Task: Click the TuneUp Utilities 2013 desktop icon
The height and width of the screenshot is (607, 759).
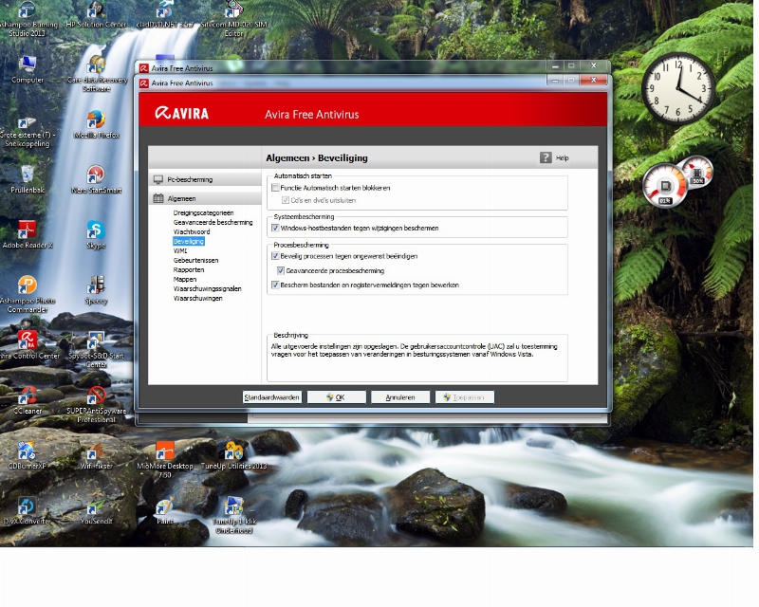Action: pyautogui.click(x=233, y=455)
